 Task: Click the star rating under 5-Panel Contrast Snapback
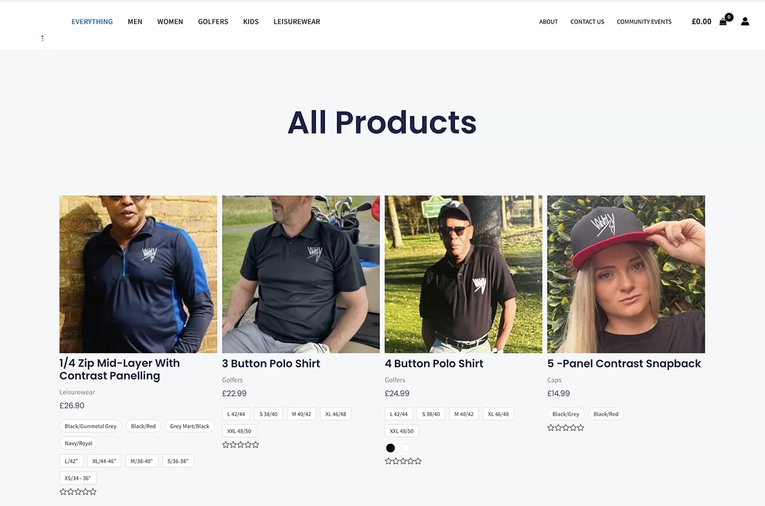(565, 428)
